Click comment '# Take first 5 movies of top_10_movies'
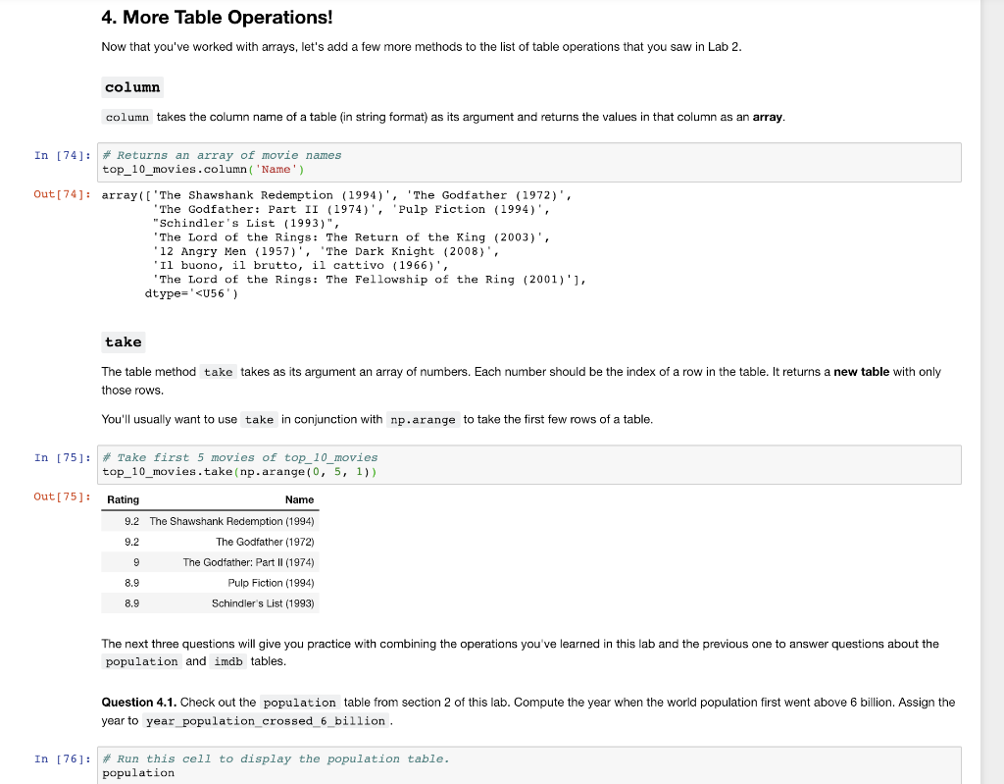This screenshot has height=784, width=1004. point(240,457)
